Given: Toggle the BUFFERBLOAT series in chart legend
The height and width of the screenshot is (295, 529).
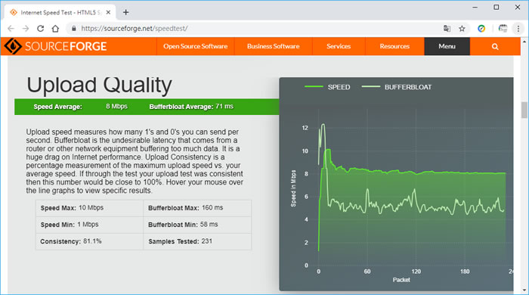Looking at the screenshot, I should [397, 87].
